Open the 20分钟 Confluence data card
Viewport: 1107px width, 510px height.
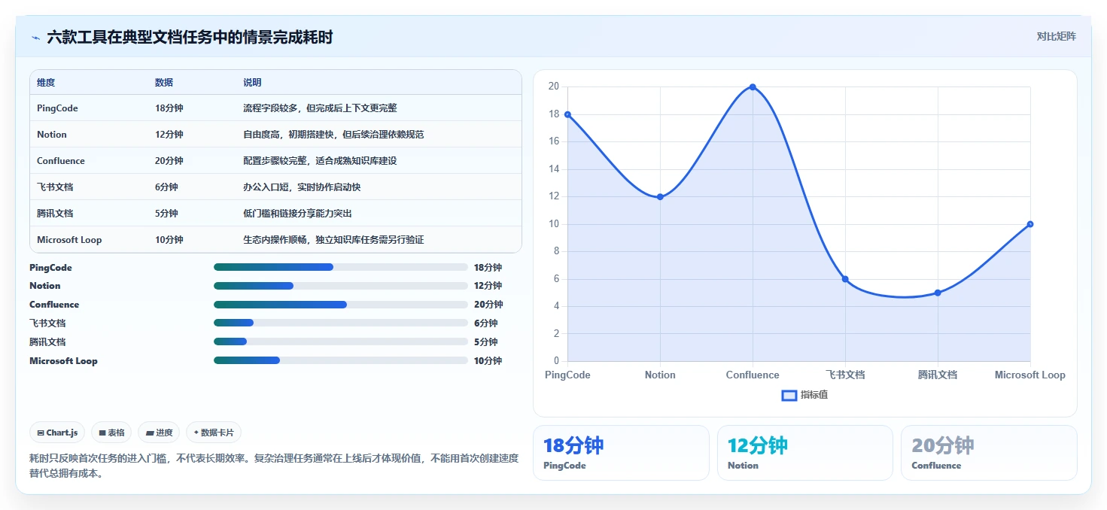click(x=989, y=453)
